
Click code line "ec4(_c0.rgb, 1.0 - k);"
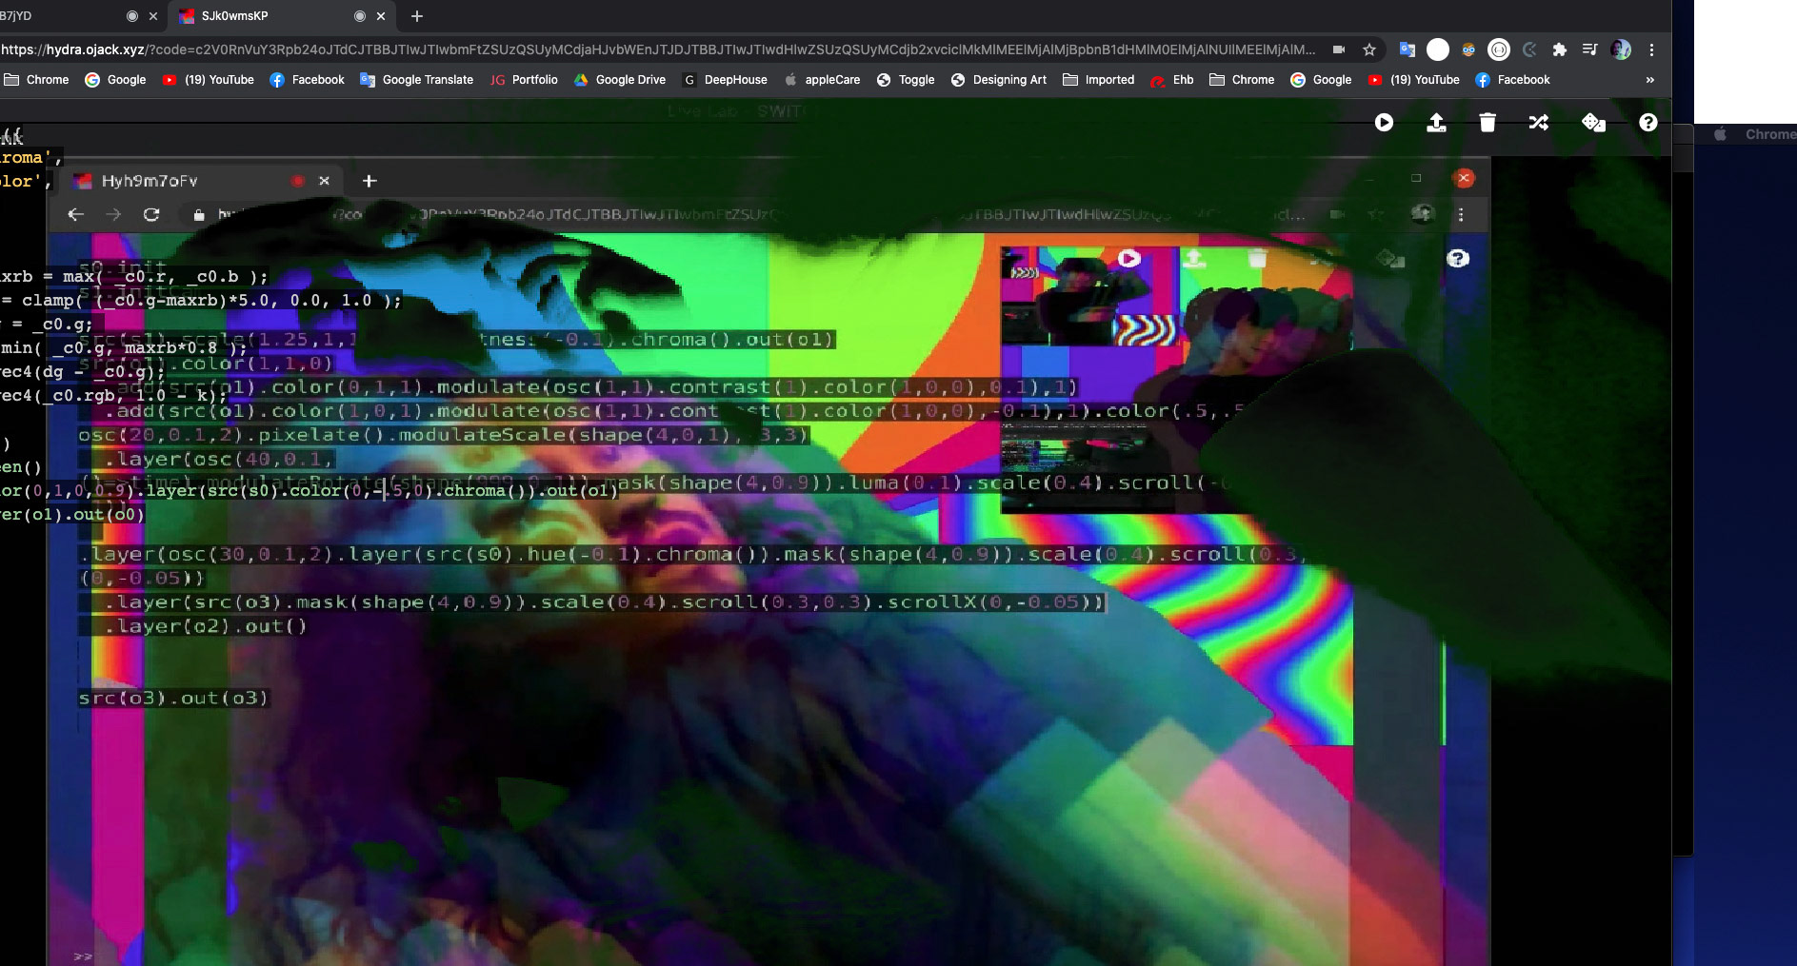[114, 396]
